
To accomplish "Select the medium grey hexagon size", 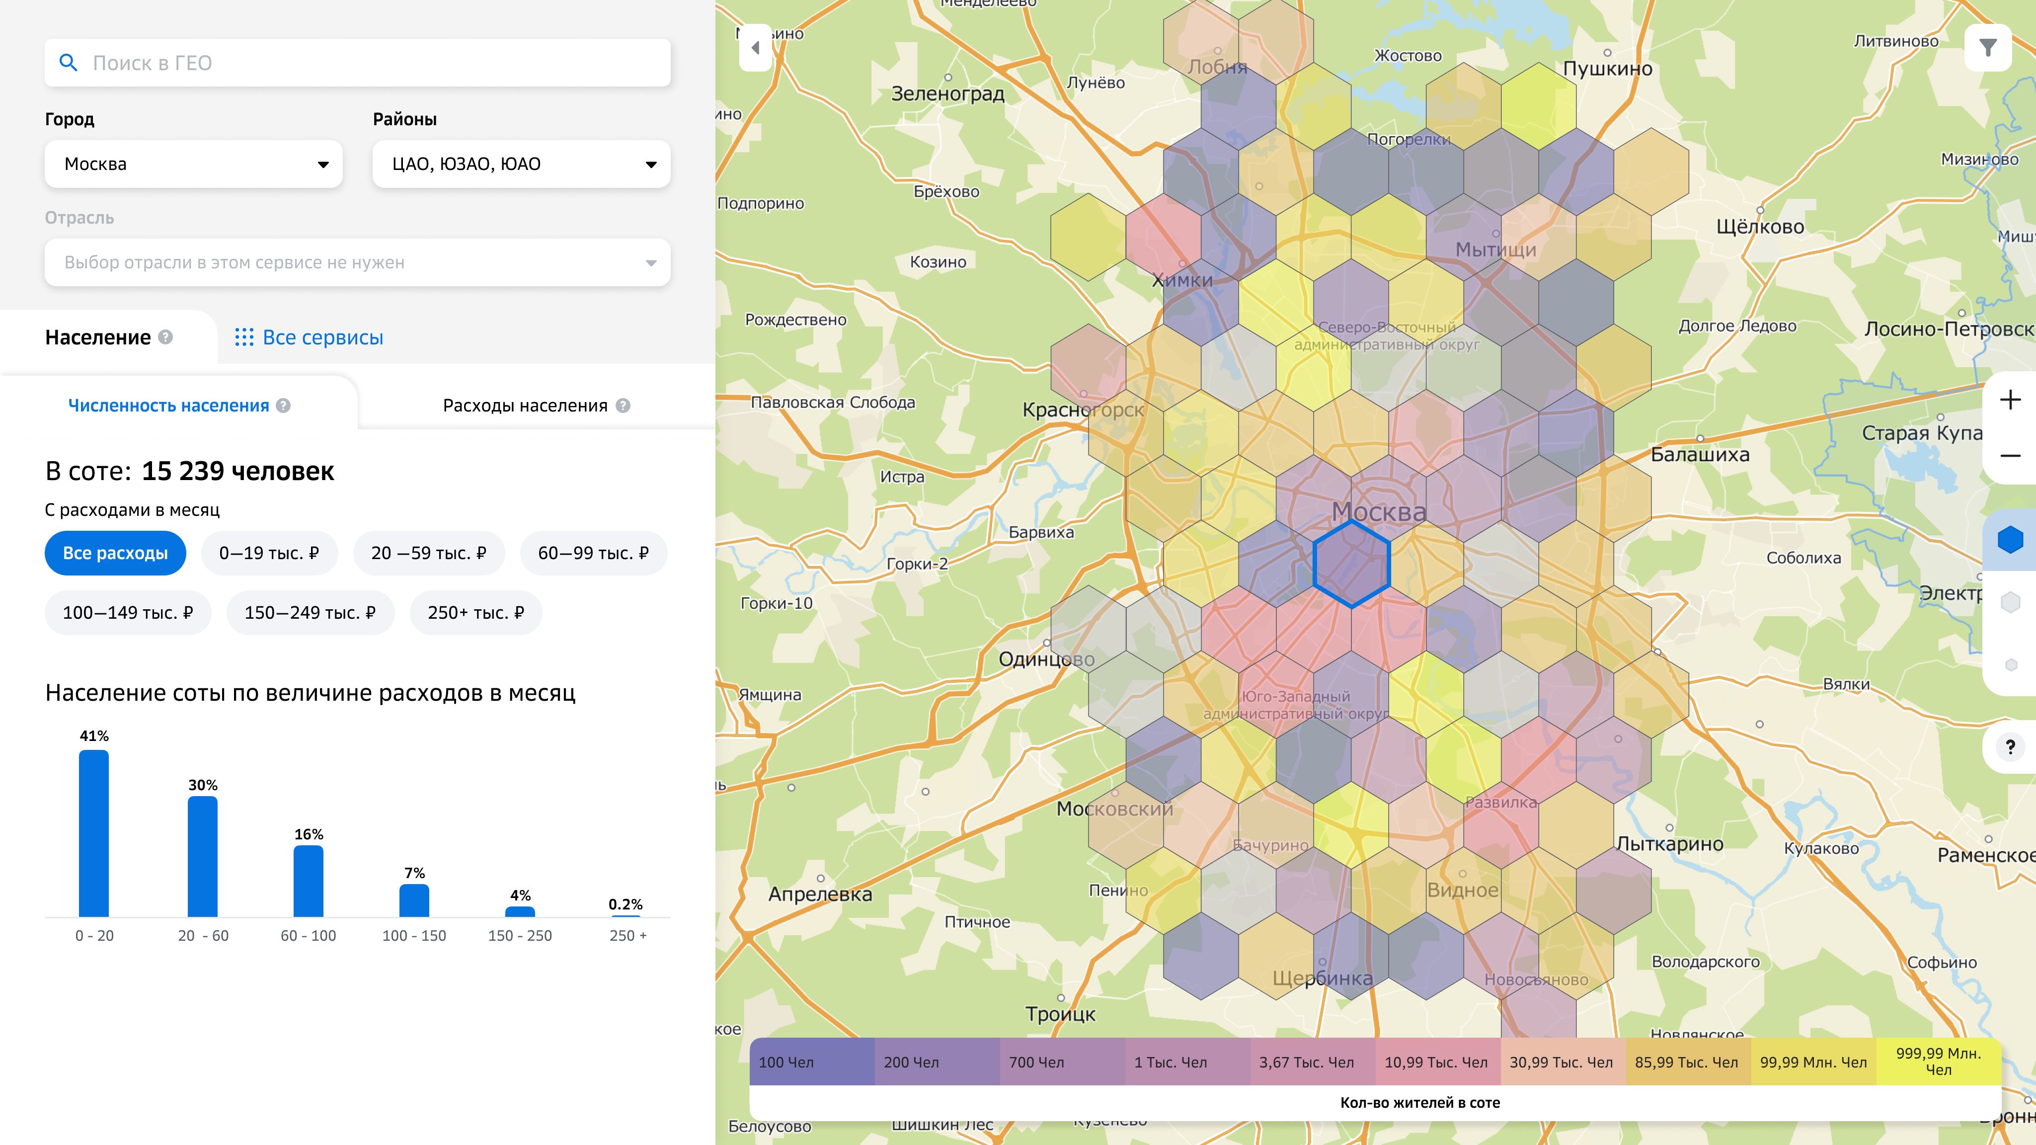I will [x=2010, y=602].
